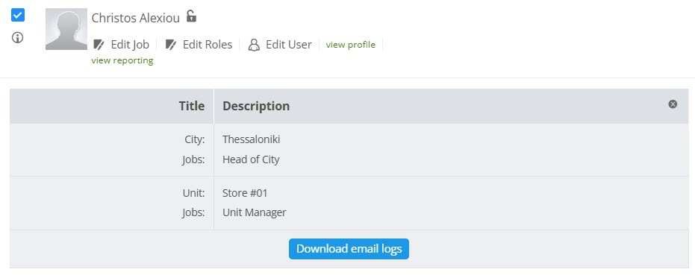This screenshot has width=695, height=275.
Task: Click the Unit: label
Action: click(x=193, y=193)
